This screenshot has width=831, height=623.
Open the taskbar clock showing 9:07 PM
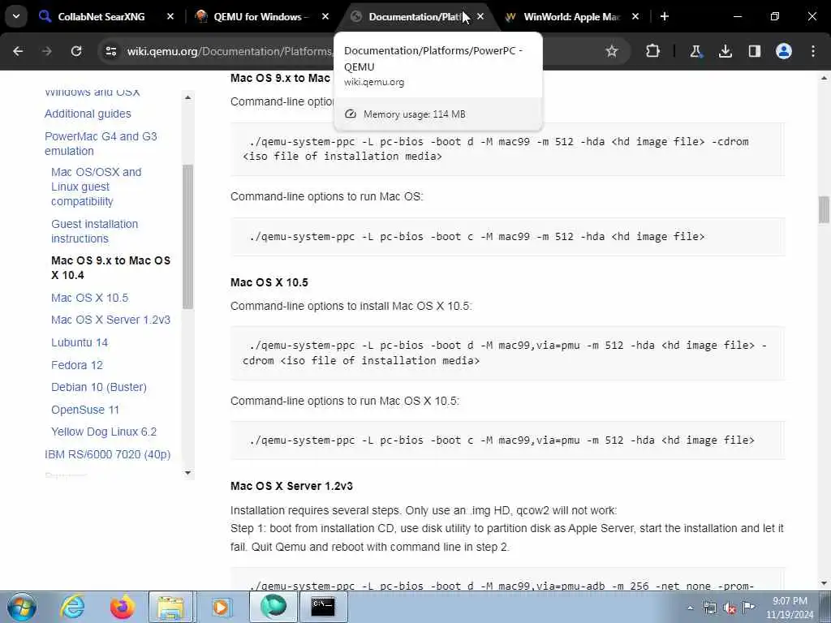point(790,608)
